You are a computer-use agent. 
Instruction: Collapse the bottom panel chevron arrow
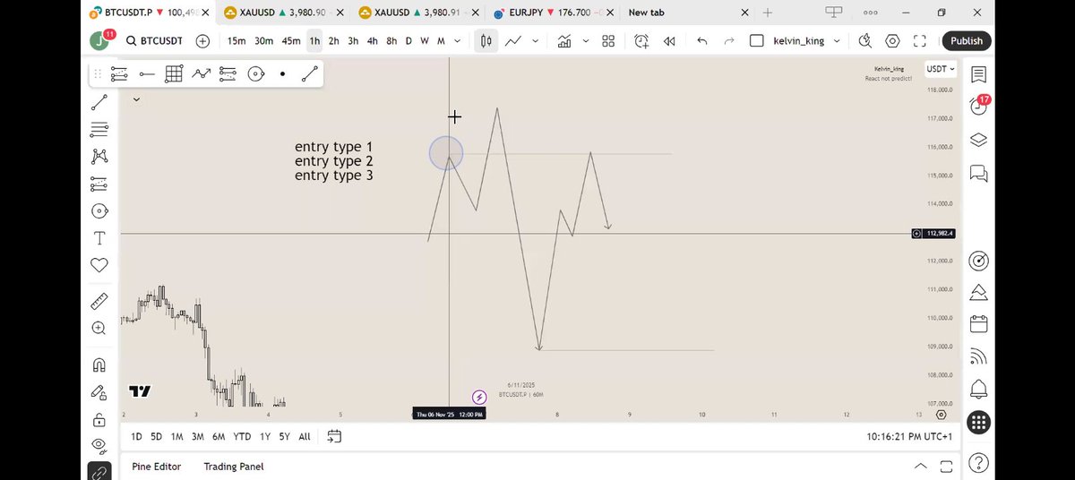921,467
